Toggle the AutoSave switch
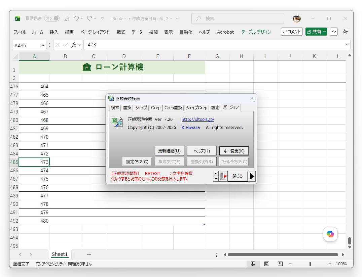Image resolution: width=362 pixels, height=277 pixels. point(52,18)
